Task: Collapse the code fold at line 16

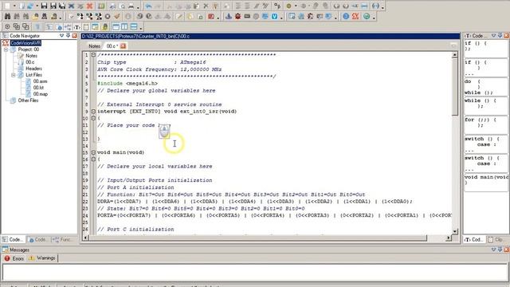Action: (x=93, y=159)
